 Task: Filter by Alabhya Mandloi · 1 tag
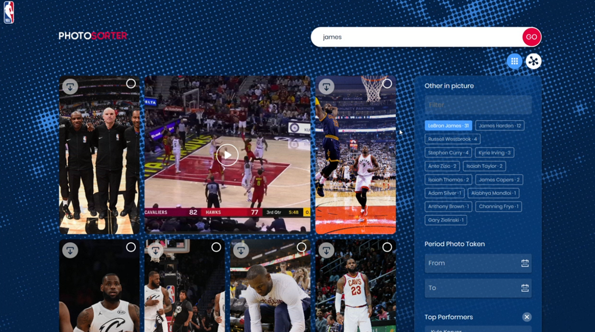(x=493, y=193)
